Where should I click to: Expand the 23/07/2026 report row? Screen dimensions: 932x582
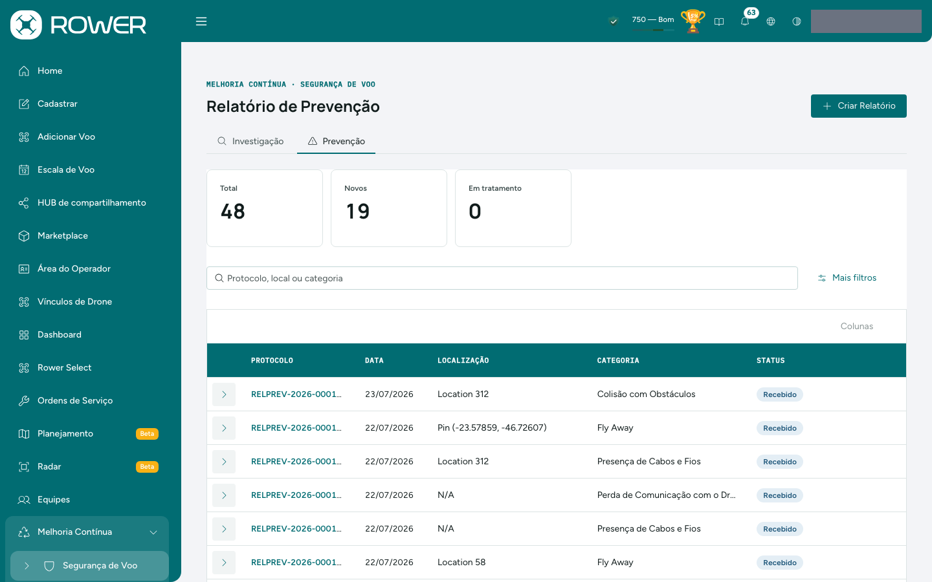224,394
